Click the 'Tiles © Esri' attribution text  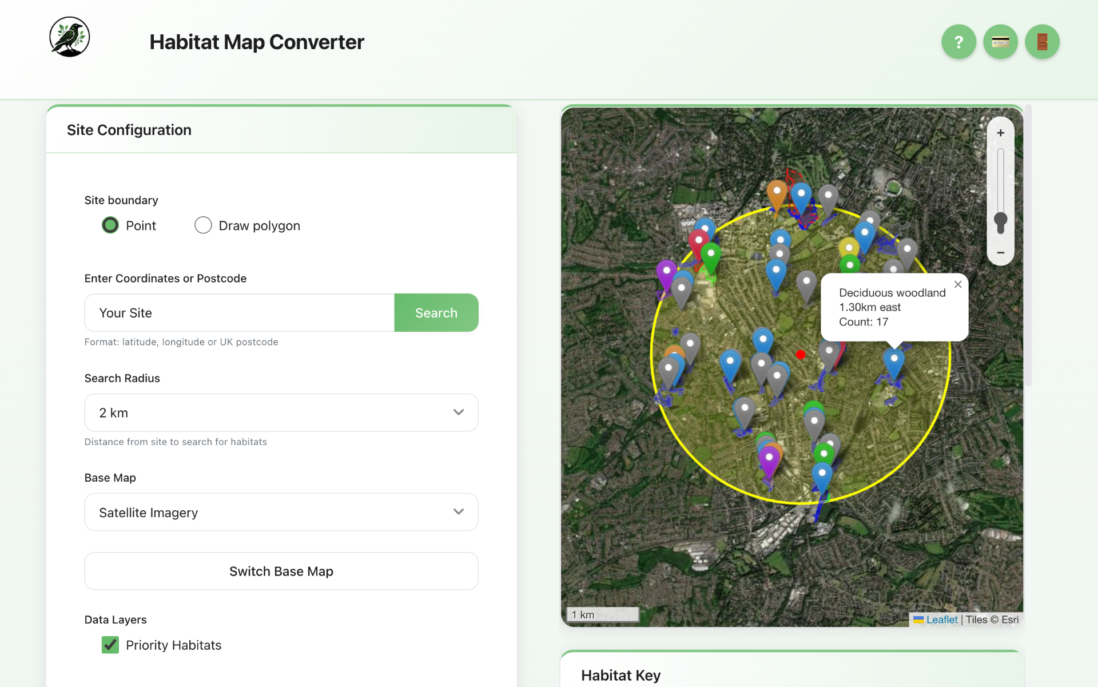[x=992, y=620]
